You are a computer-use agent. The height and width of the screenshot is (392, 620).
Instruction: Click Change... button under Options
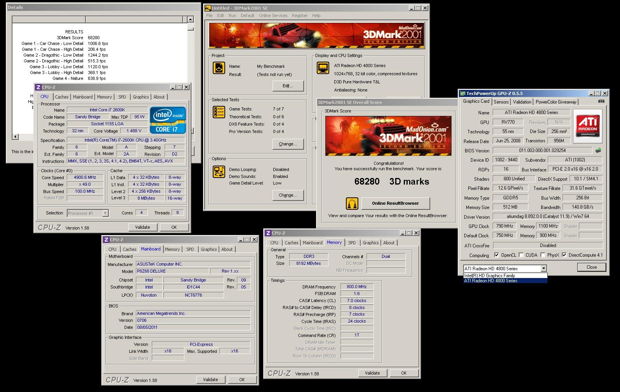coord(288,195)
